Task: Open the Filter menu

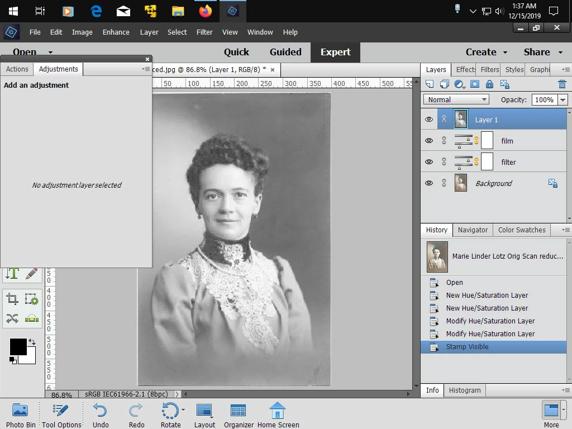Action: 204,32
